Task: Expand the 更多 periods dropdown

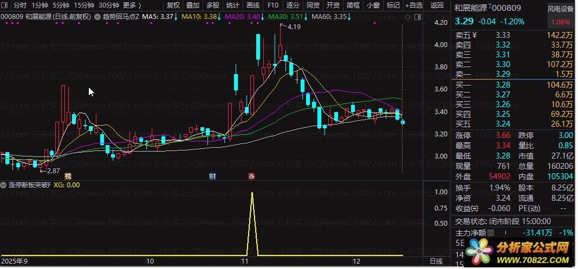Action: point(133,5)
